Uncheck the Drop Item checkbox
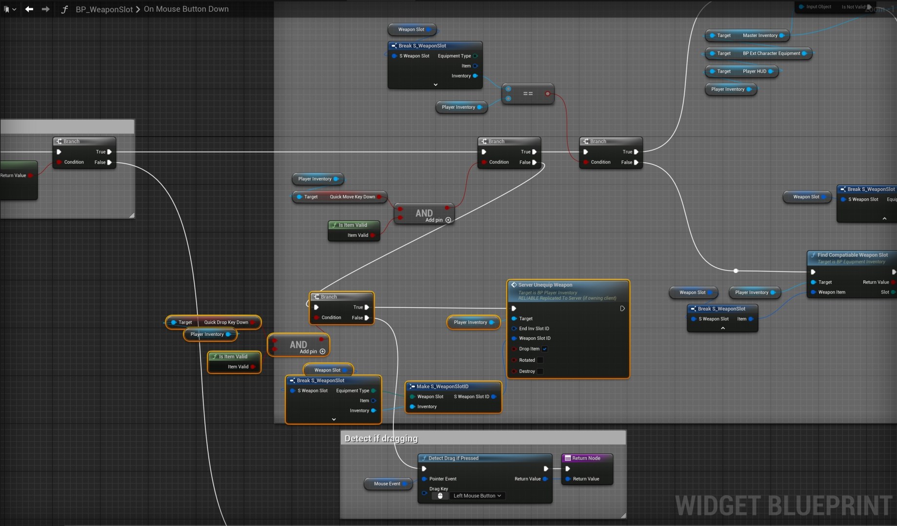 [x=545, y=349]
